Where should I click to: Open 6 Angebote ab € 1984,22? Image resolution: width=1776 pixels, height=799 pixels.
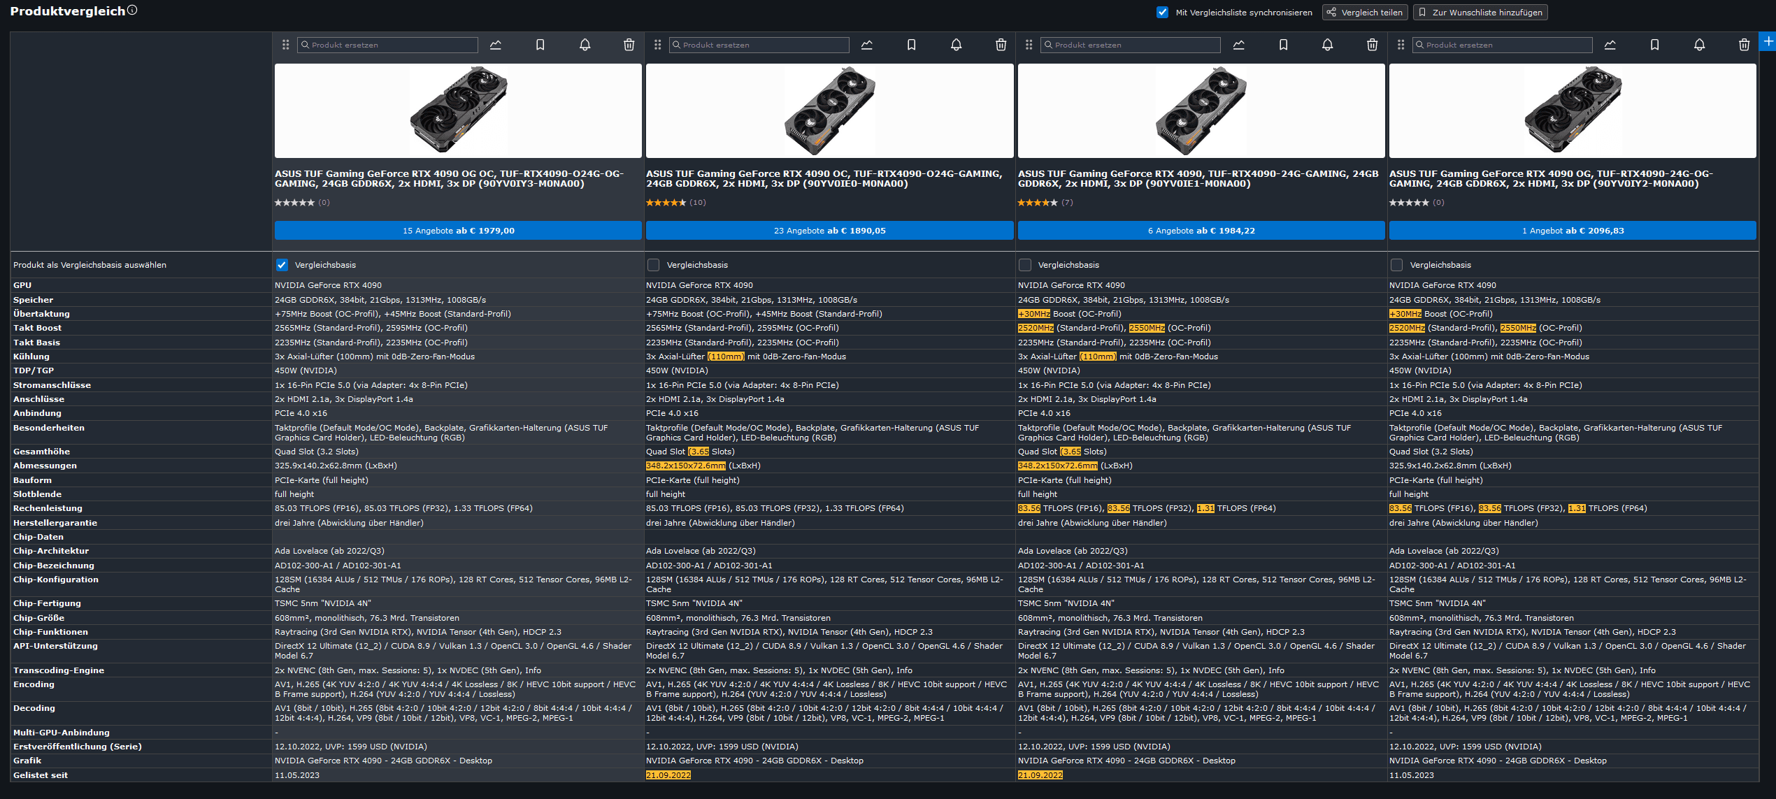pos(1201,231)
